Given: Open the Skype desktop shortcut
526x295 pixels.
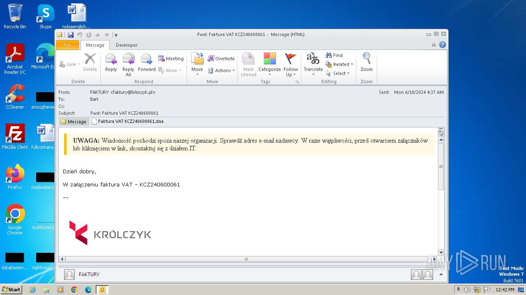Looking at the screenshot, I should (x=45, y=16).
